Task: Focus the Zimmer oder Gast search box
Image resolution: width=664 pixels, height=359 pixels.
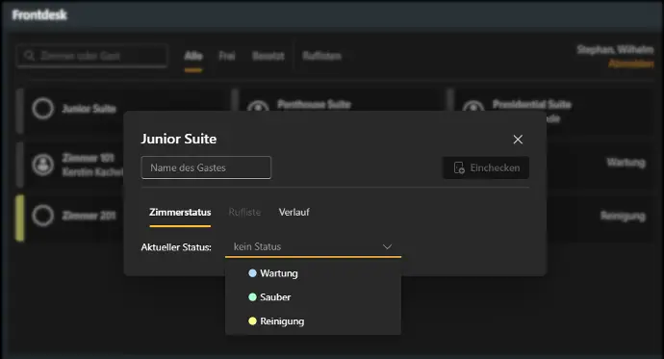Action: pyautogui.click(x=91, y=56)
